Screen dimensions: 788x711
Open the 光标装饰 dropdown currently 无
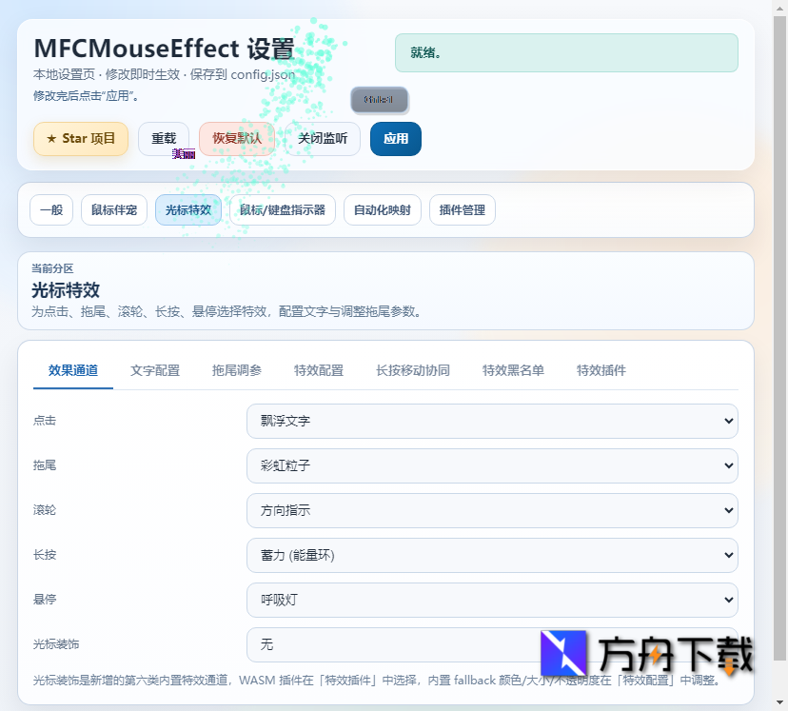pos(493,644)
